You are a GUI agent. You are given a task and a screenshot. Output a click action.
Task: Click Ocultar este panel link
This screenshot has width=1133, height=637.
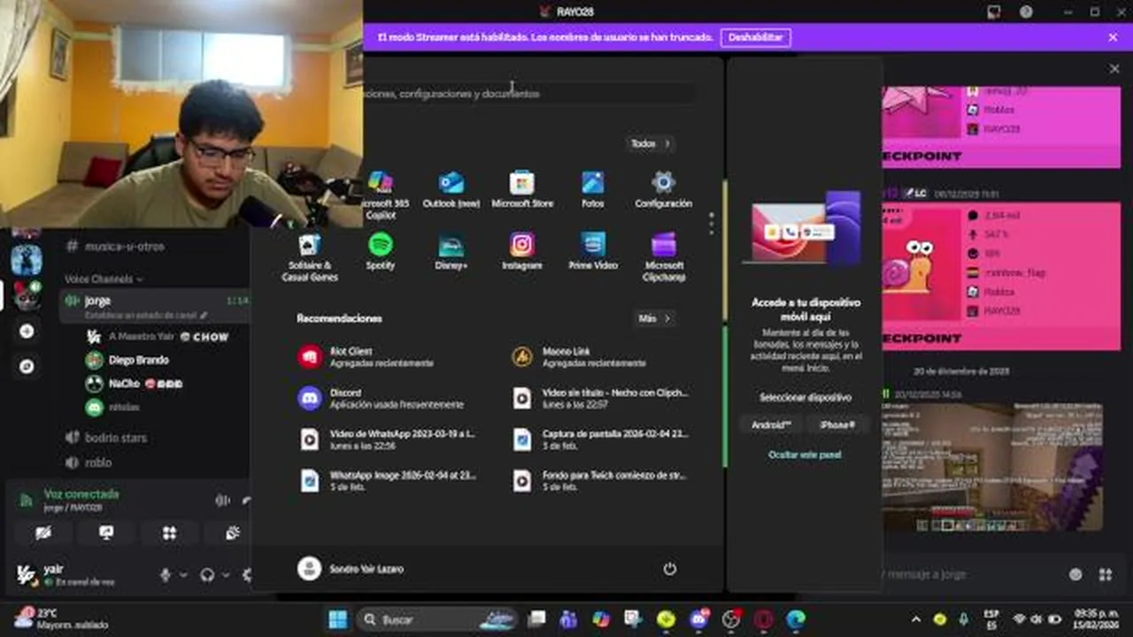(x=805, y=455)
